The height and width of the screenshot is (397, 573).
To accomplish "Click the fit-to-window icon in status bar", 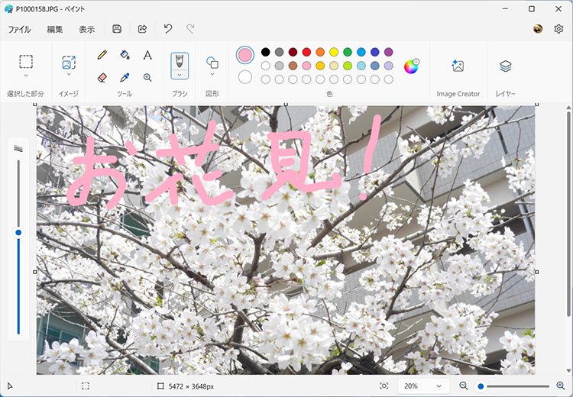I will (x=384, y=386).
